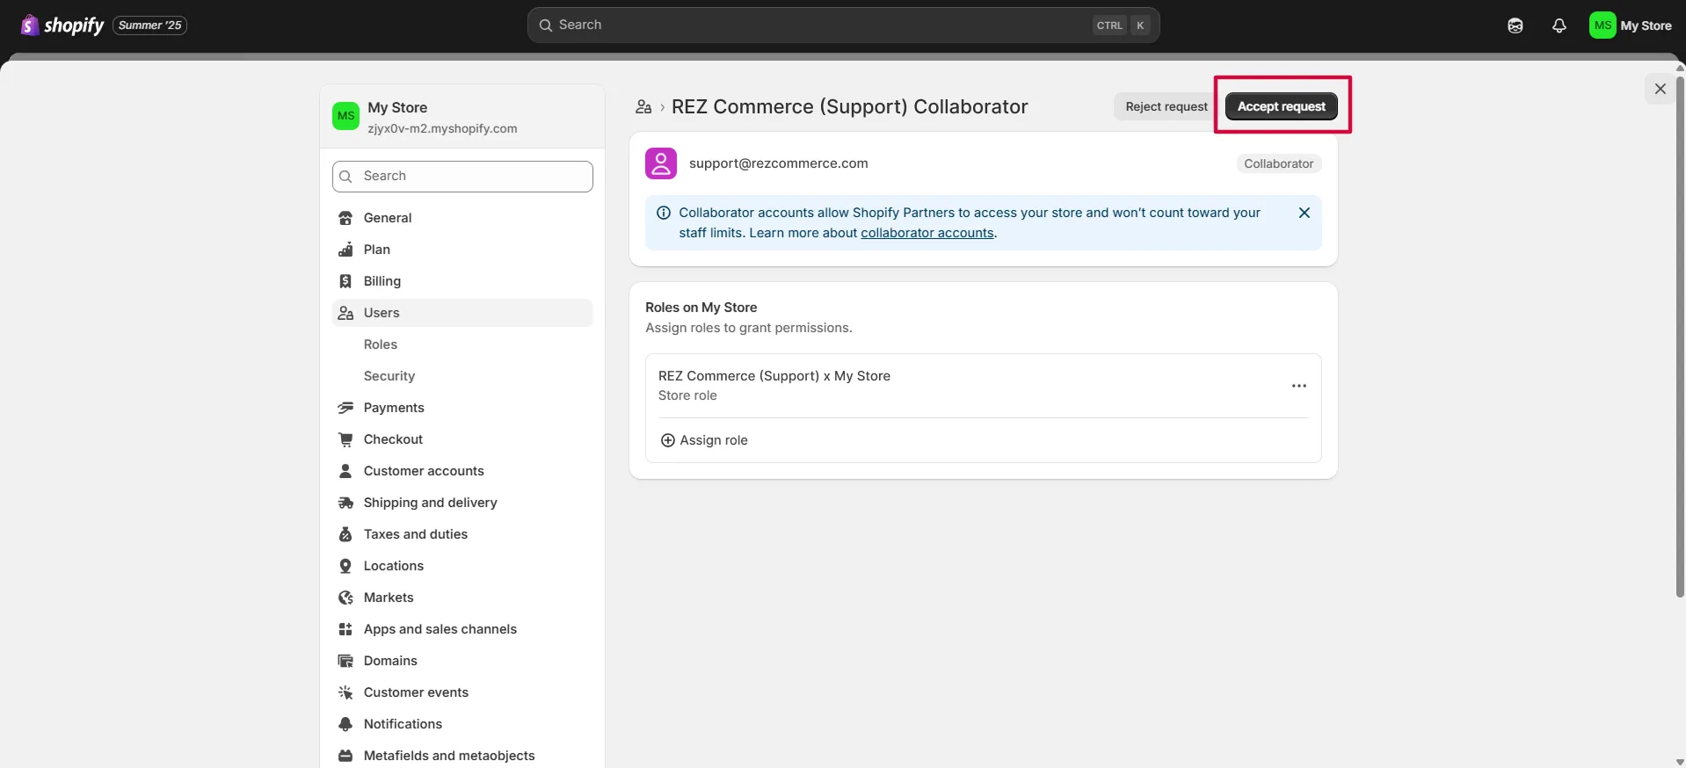Image resolution: width=1686 pixels, height=768 pixels.
Task: Click the top global Search bar
Action: [x=843, y=25]
